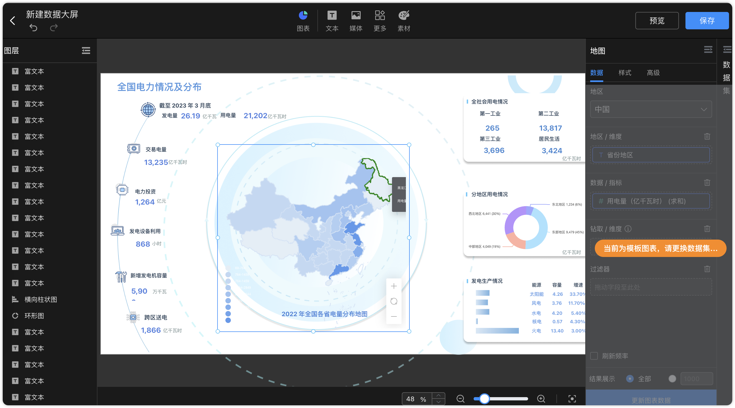
Task: Switch to the 高级 tab
Action: coord(653,73)
